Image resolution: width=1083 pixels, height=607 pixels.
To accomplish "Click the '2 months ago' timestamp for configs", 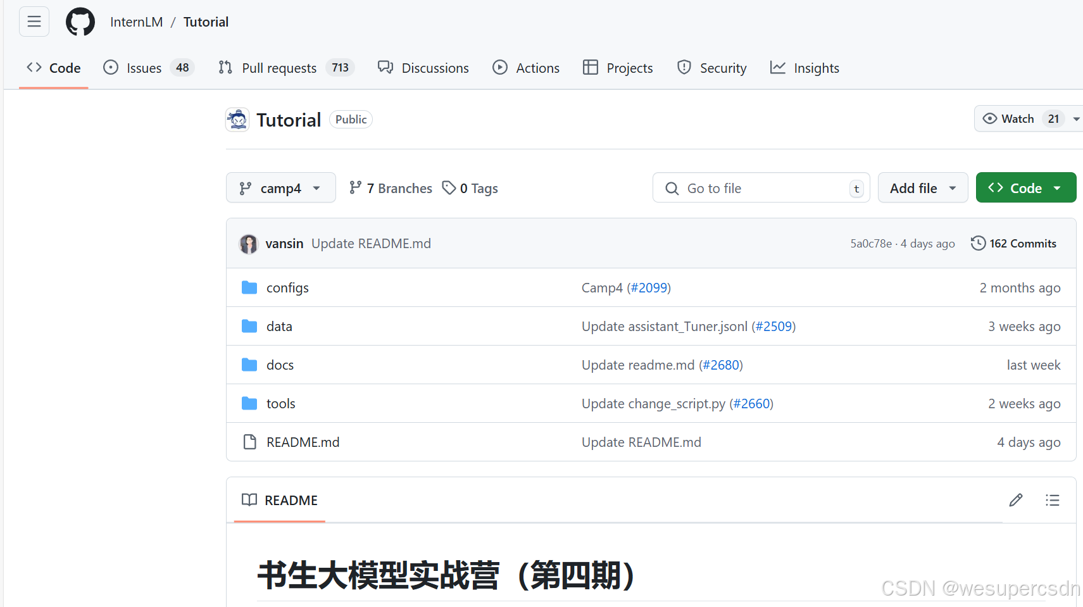I will tap(1020, 288).
